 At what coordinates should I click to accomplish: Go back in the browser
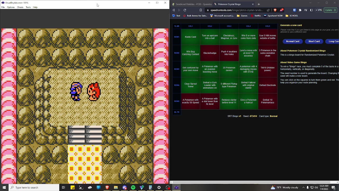point(174,10)
